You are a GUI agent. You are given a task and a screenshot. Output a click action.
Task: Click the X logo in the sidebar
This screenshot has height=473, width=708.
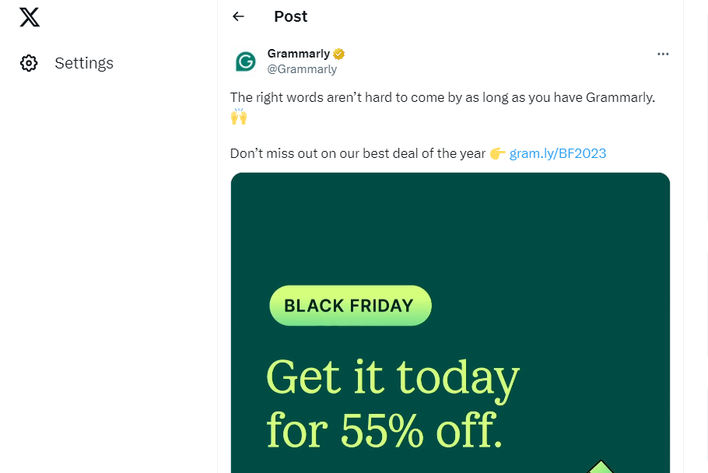[30, 16]
